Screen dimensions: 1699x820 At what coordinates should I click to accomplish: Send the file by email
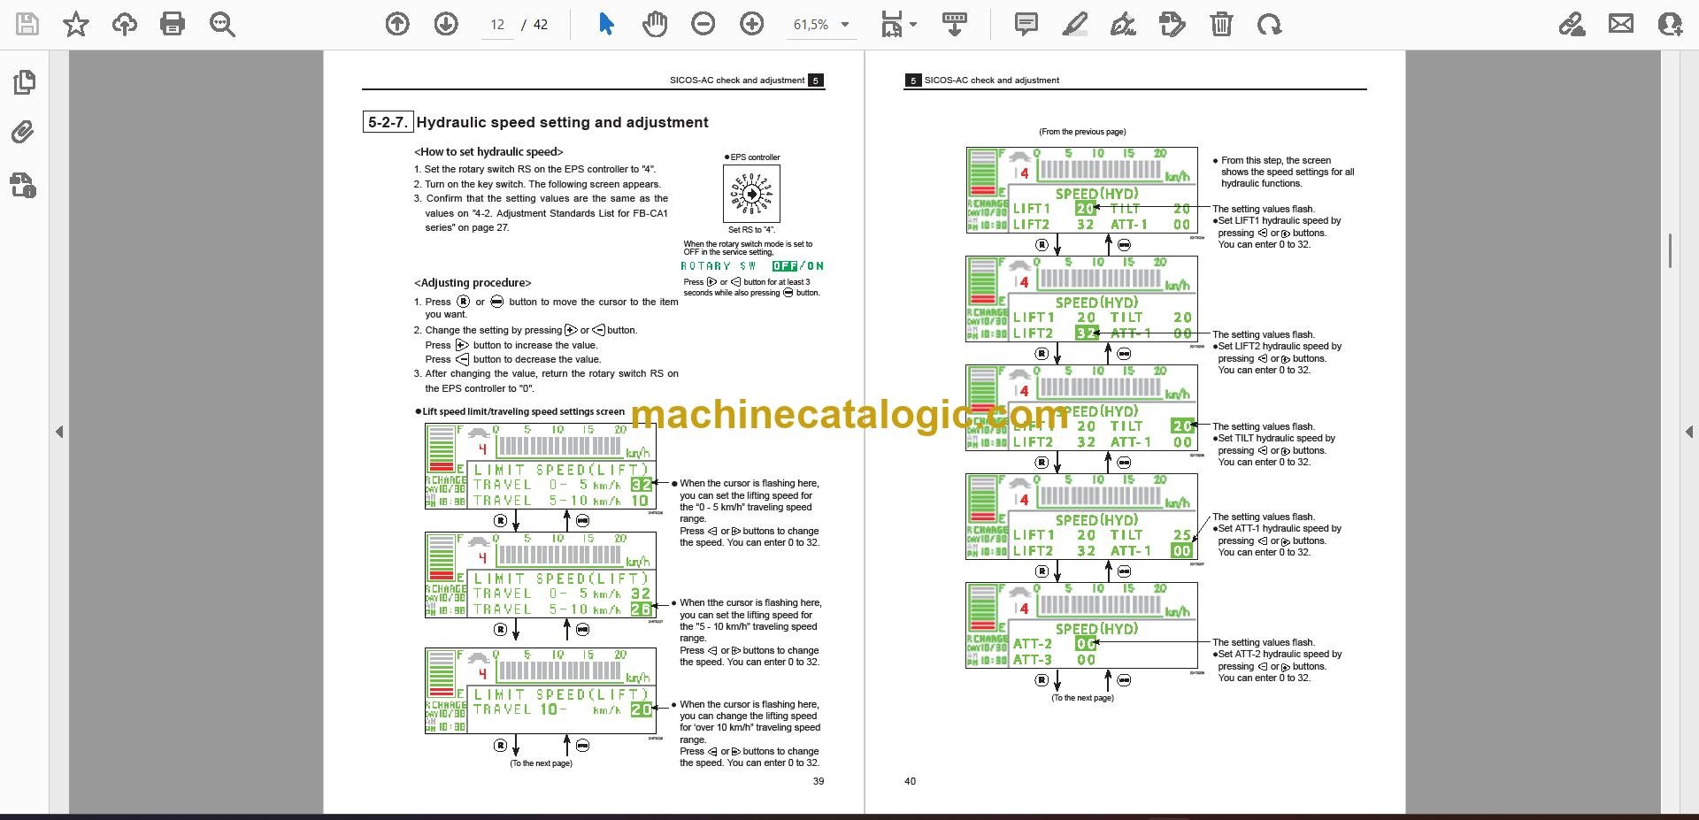pos(1621,24)
